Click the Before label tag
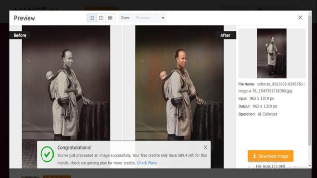The image size is (317, 178). [x=20, y=35]
